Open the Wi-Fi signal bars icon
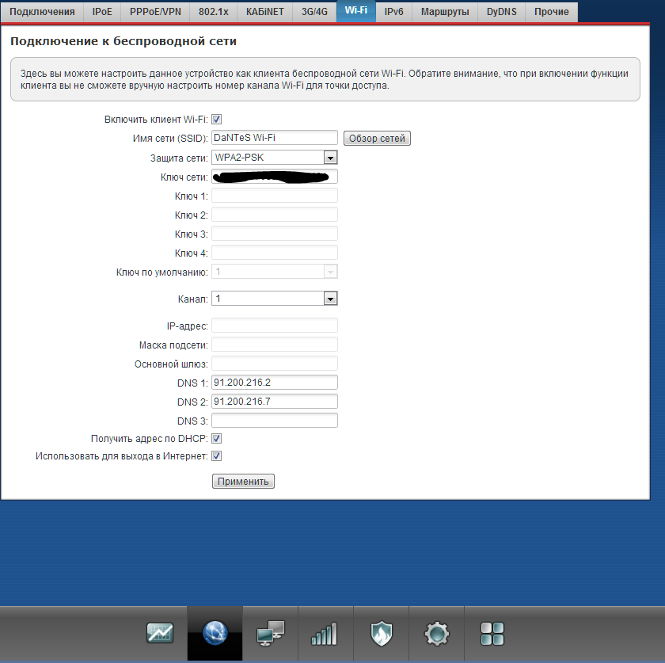This screenshot has height=663, width=665. [325, 633]
